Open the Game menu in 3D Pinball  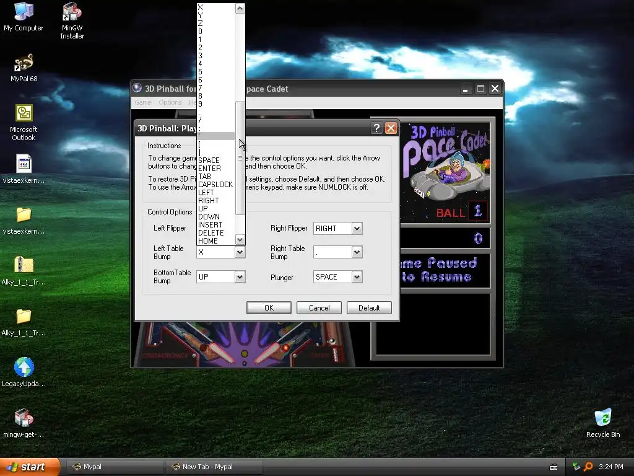pos(143,102)
